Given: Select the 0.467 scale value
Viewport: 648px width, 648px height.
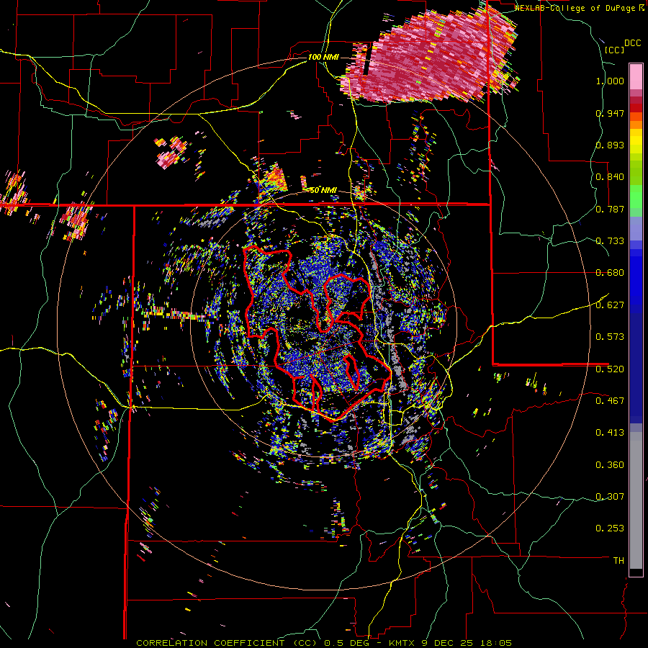Looking at the screenshot, I should (610, 401).
